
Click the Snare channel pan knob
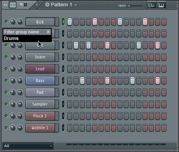tap(13, 57)
